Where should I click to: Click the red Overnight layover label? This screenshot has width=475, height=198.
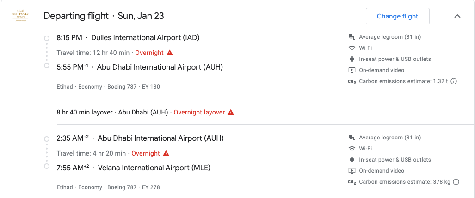[199, 113]
